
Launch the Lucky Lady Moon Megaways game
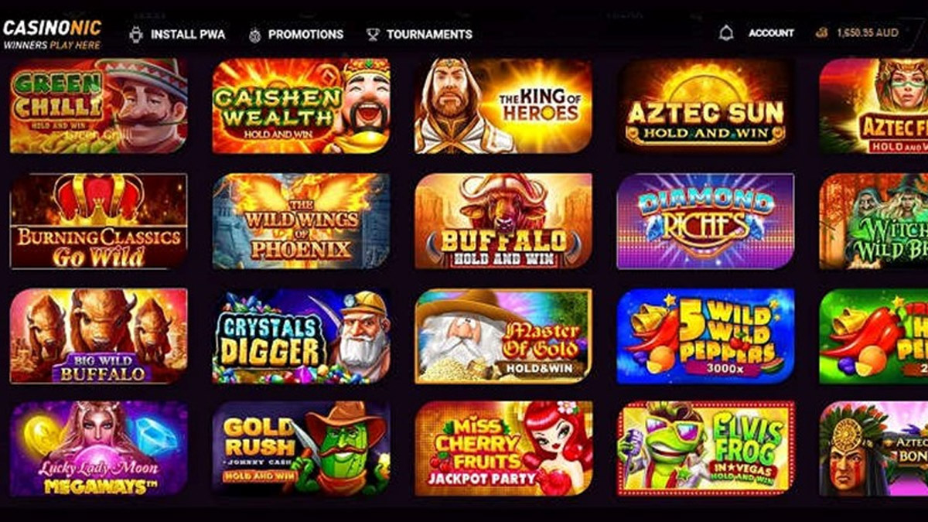click(x=98, y=448)
